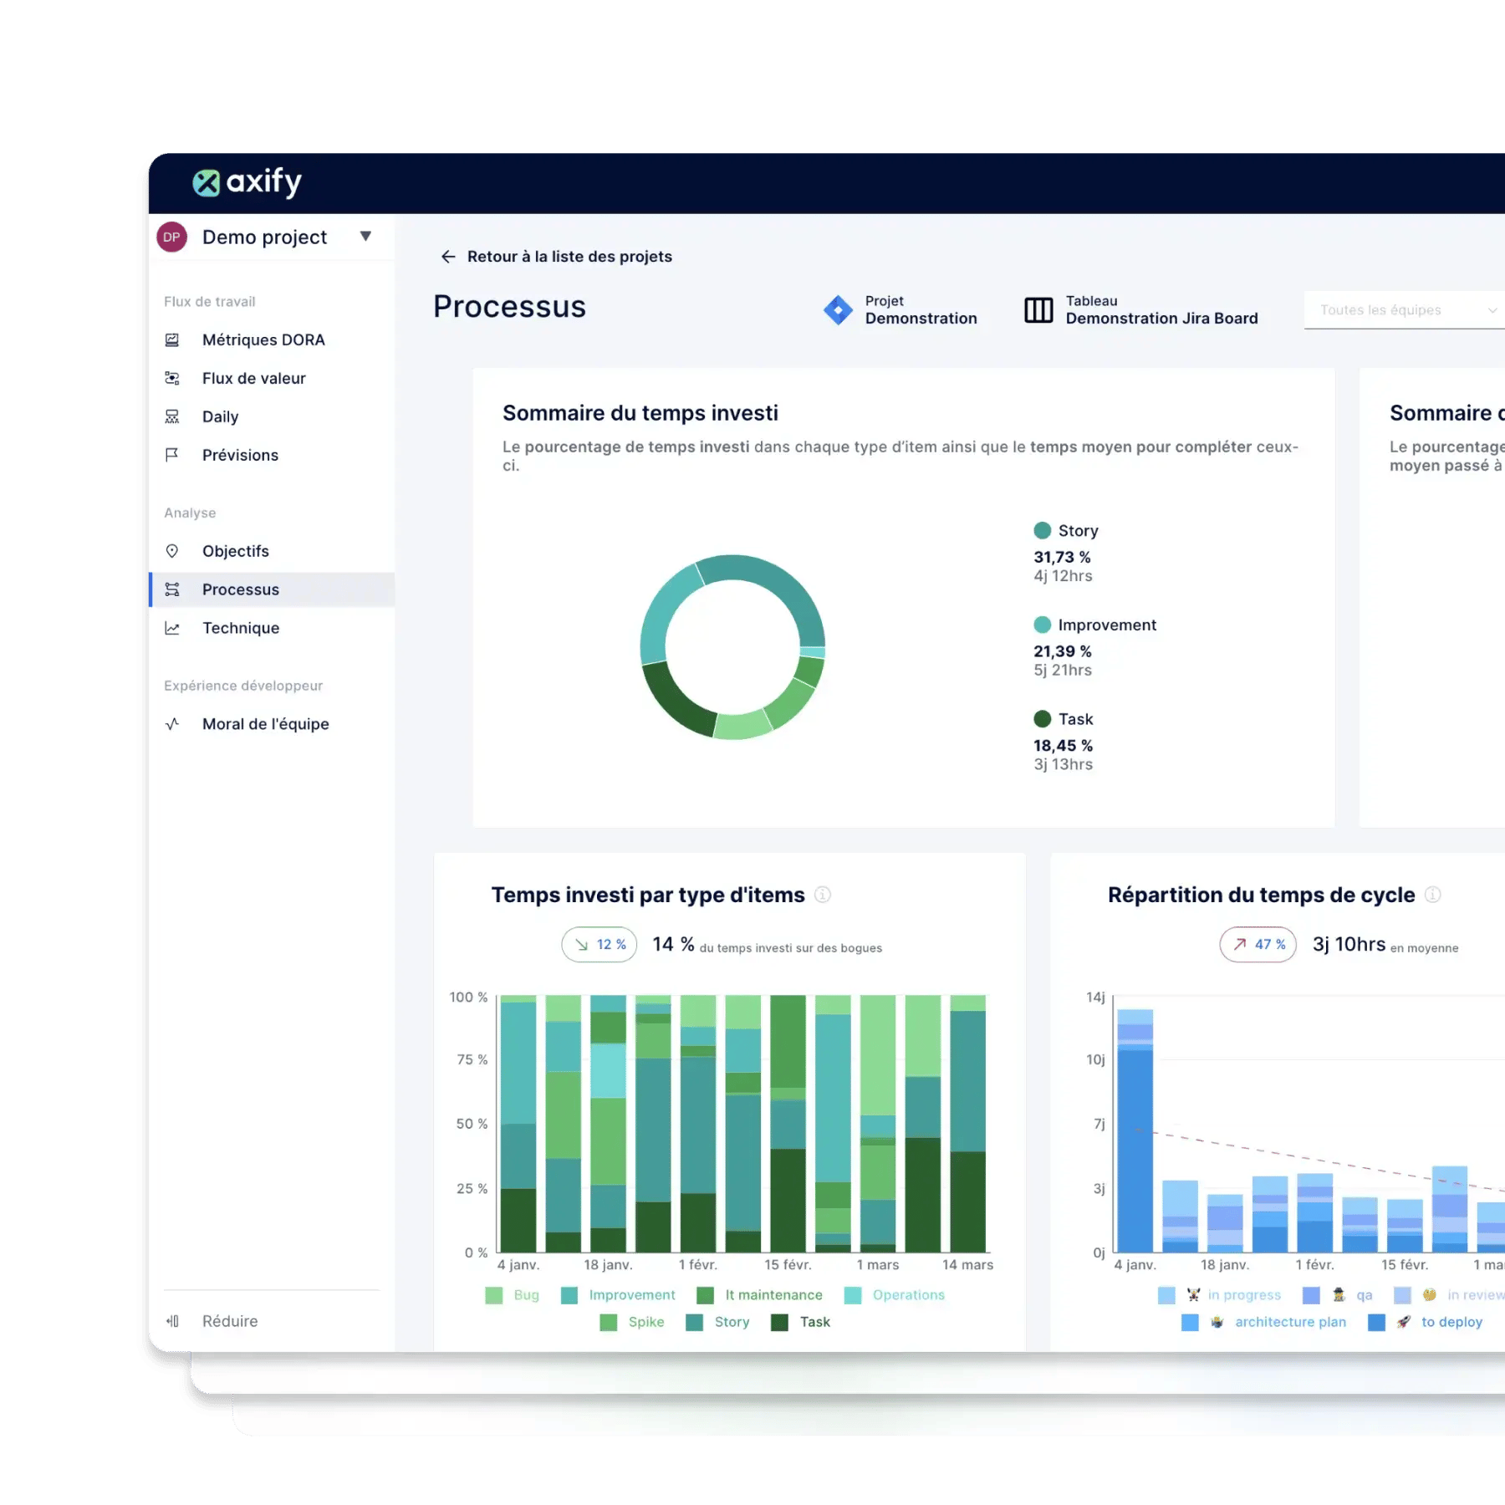
Task: Open Moral de l'équipe page
Action: click(264, 723)
